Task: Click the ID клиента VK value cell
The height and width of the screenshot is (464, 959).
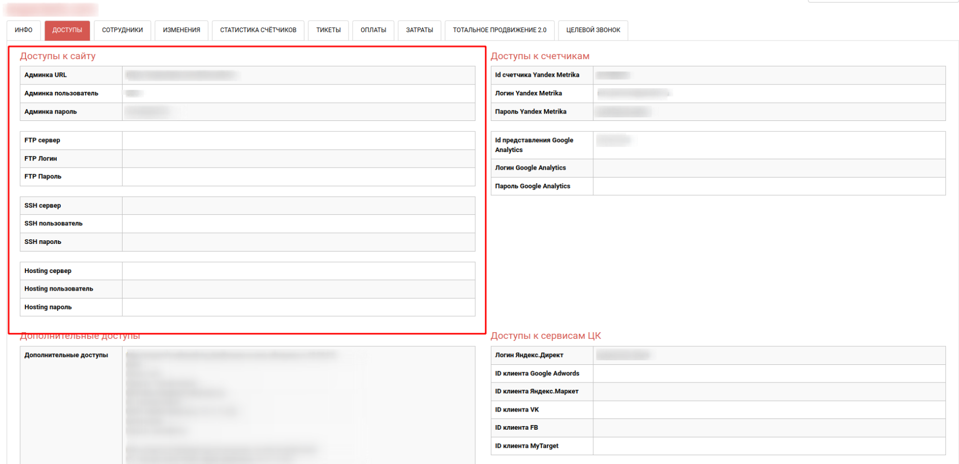Action: click(x=769, y=410)
